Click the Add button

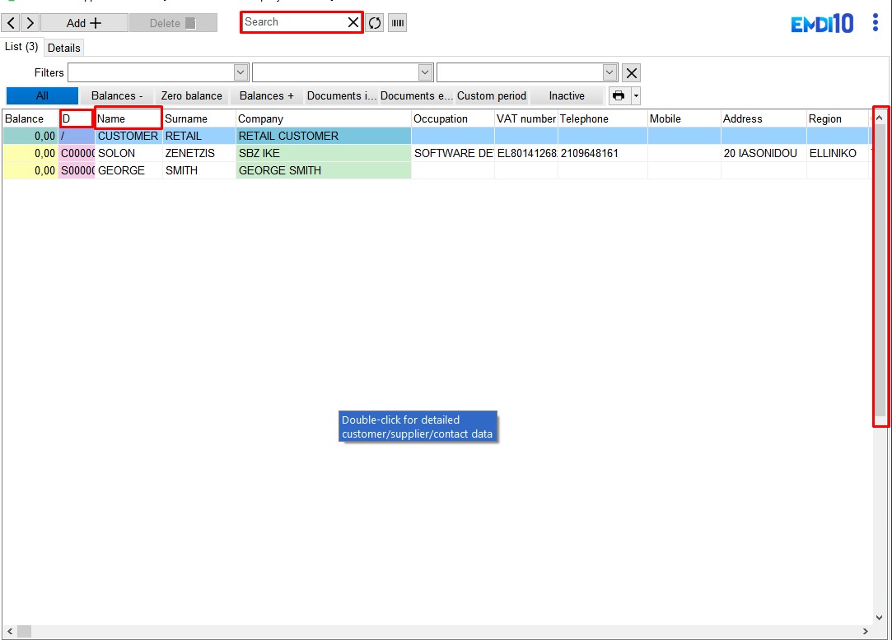pos(84,23)
